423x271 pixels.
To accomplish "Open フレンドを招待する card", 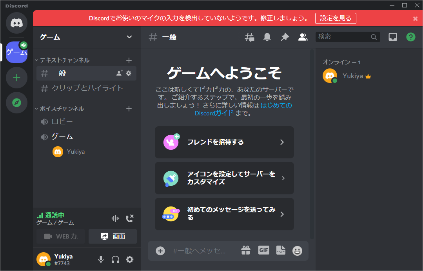I will pos(224,142).
